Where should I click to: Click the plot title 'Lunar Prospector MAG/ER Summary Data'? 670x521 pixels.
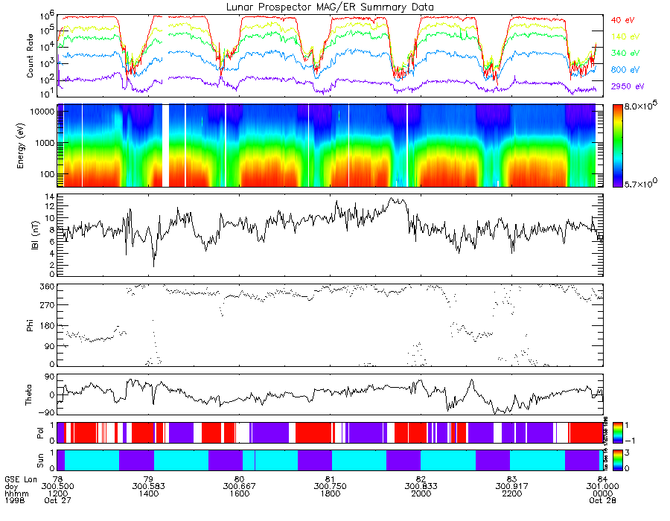[x=330, y=7]
